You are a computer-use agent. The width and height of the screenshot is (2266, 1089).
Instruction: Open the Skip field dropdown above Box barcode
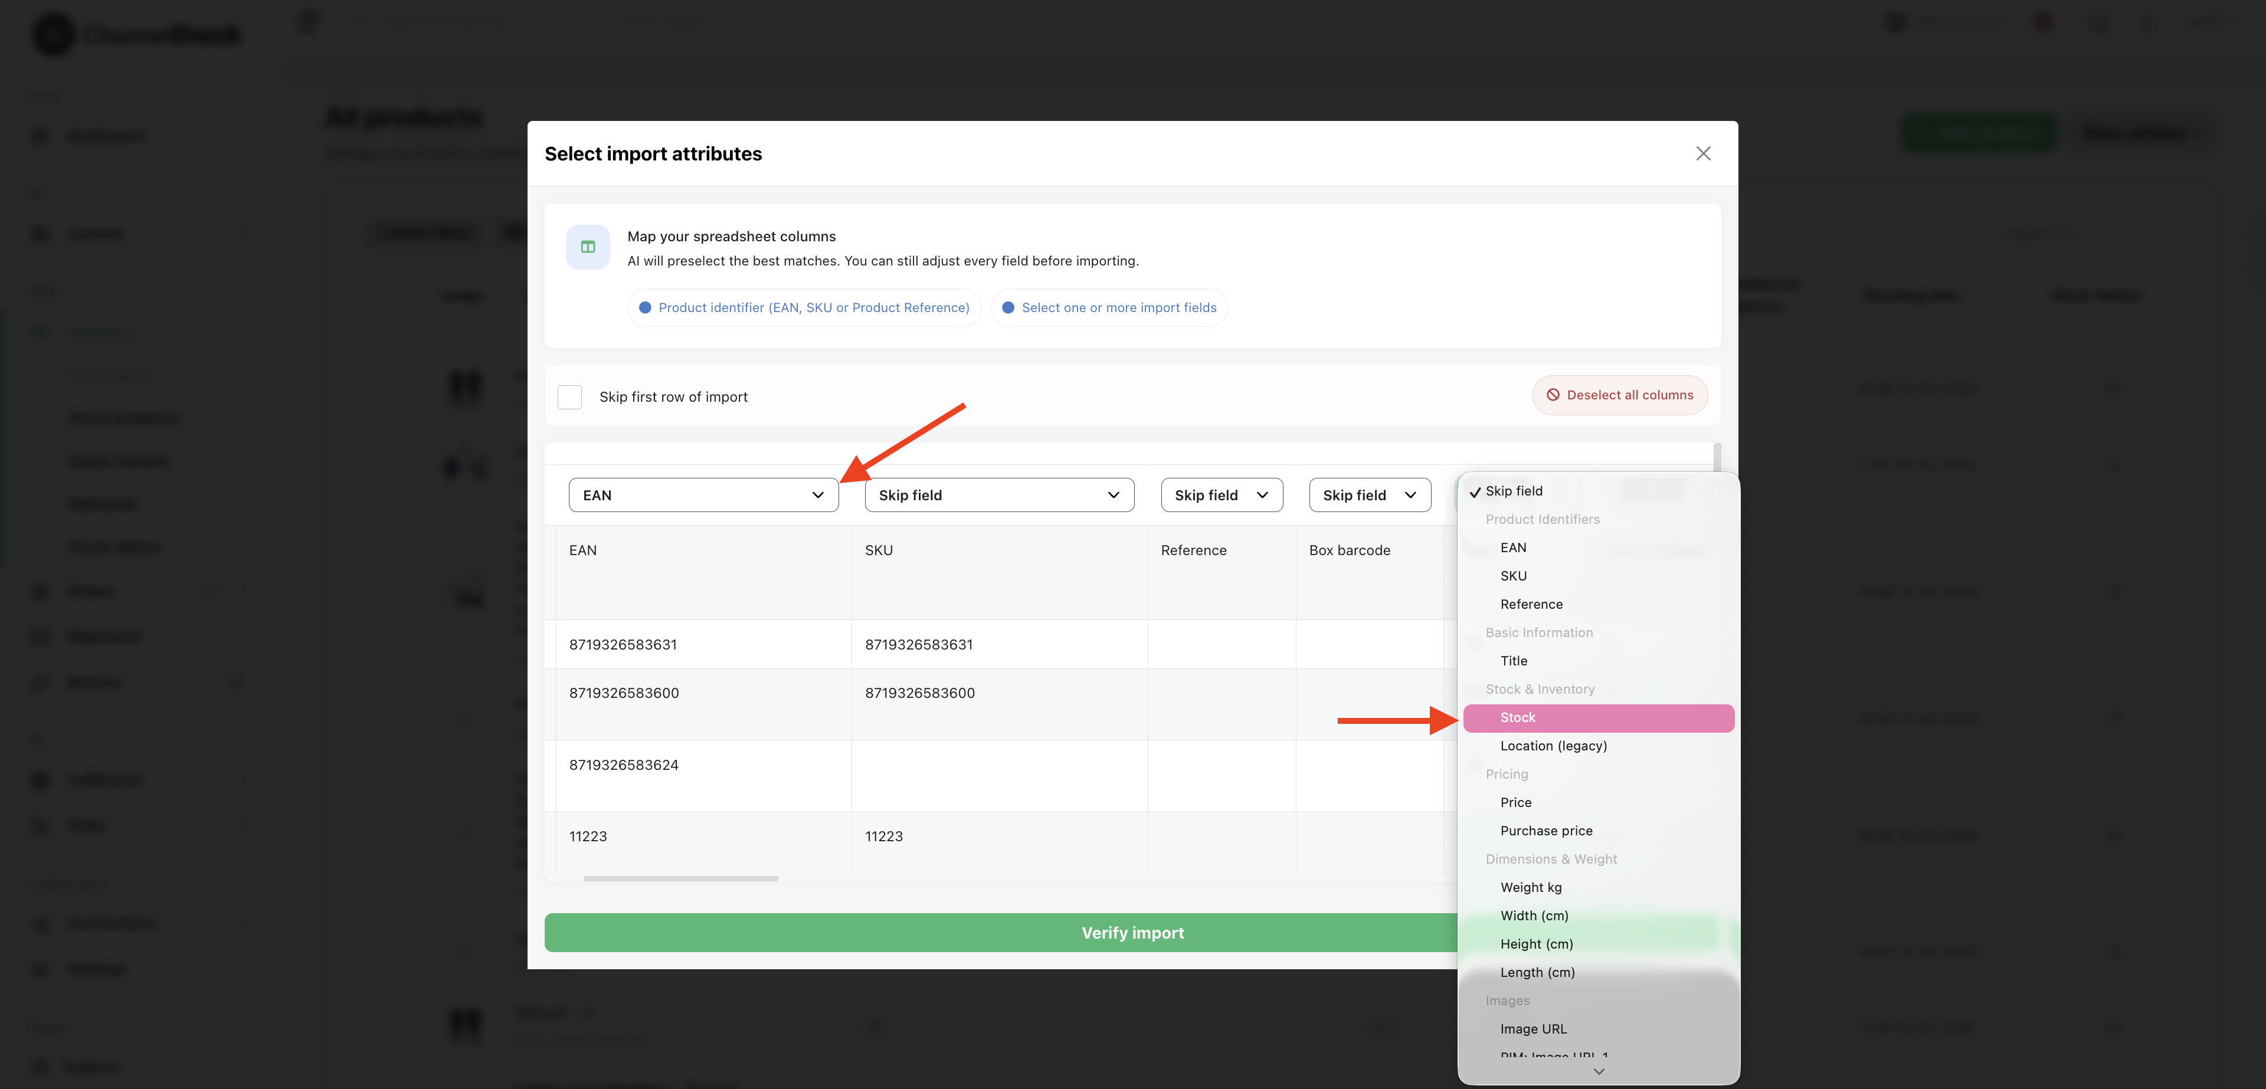(1370, 495)
